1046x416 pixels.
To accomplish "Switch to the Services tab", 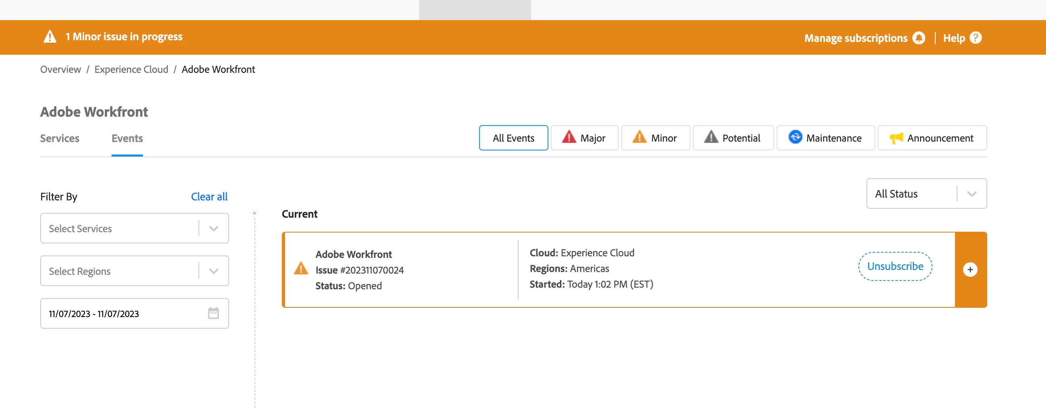I will [x=60, y=138].
